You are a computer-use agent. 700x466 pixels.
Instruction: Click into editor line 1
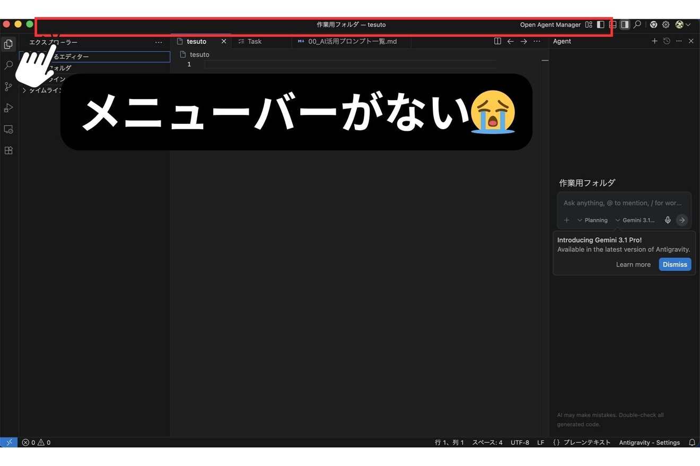pyautogui.click(x=350, y=64)
